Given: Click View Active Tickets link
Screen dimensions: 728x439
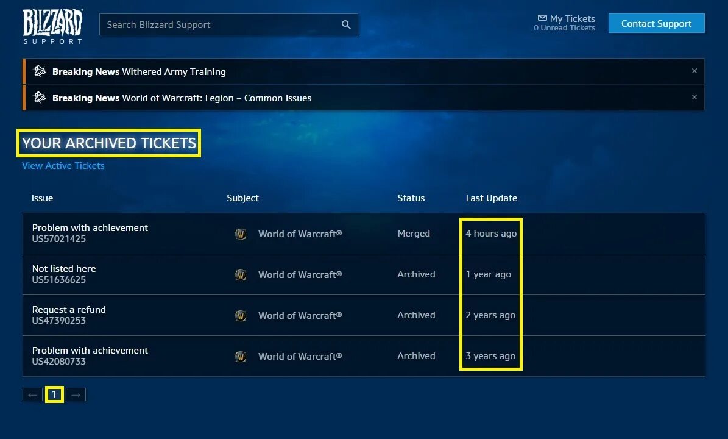Looking at the screenshot, I should tap(63, 166).
